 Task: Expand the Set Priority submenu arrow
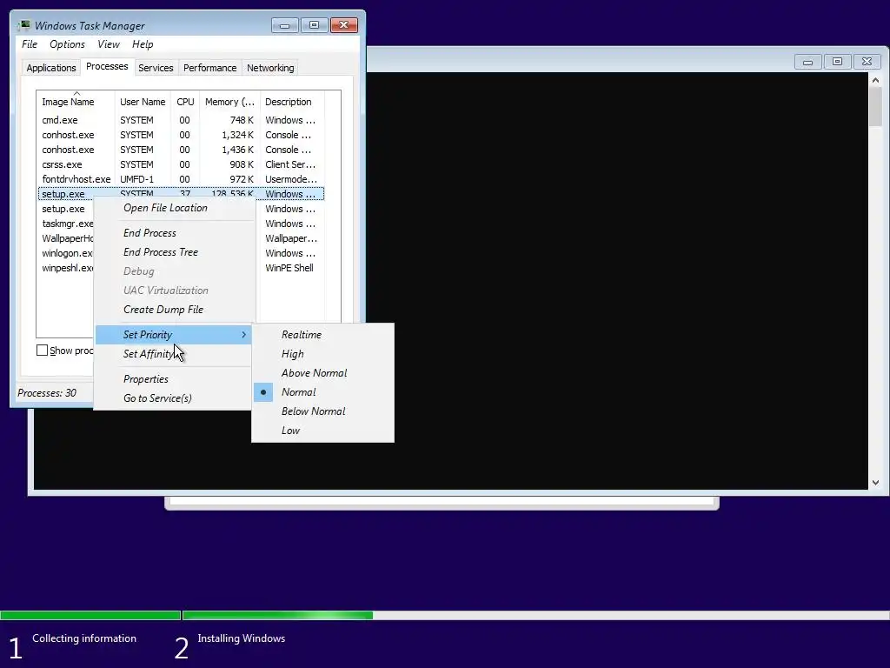(244, 335)
